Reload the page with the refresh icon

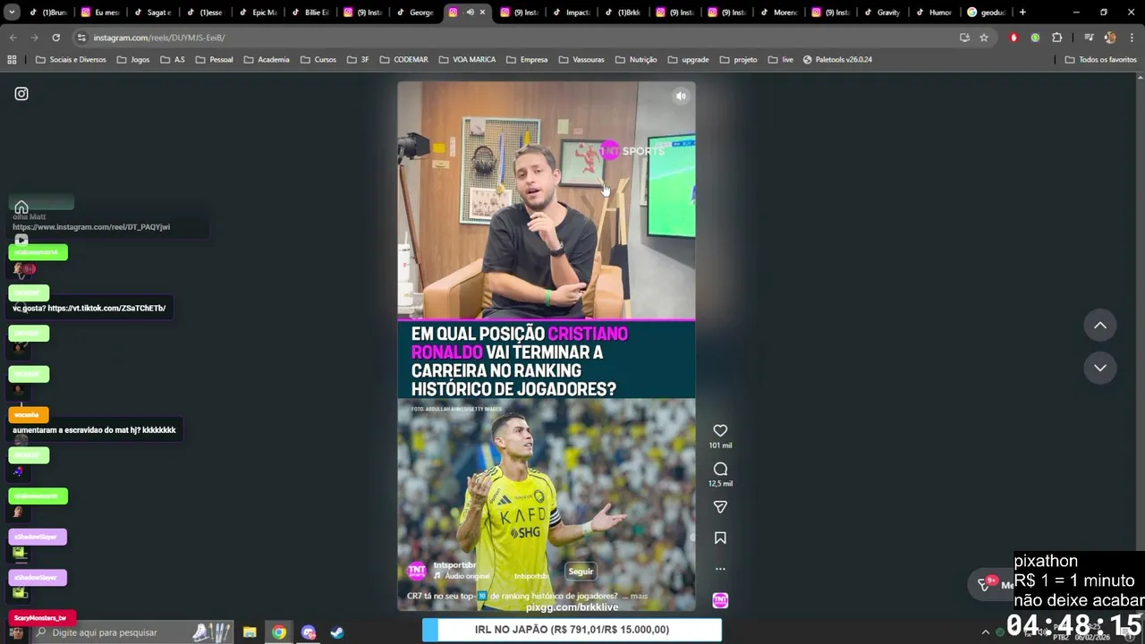coord(55,38)
